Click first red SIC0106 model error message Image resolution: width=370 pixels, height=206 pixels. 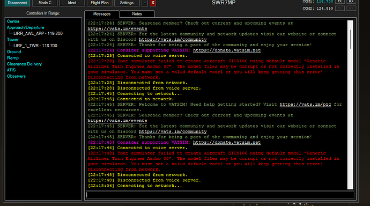[x=213, y=69]
